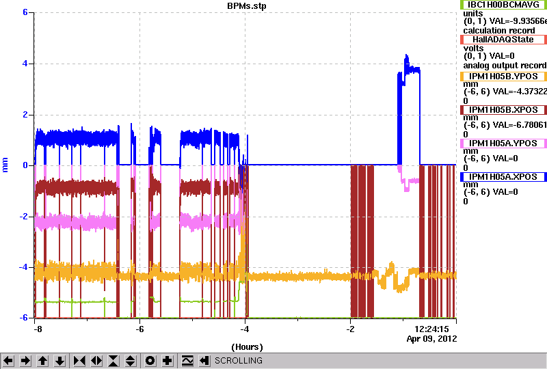Viewport: 547px width, 369px height.
Task: Click the 'calculation record' legend text
Action: [x=499, y=31]
